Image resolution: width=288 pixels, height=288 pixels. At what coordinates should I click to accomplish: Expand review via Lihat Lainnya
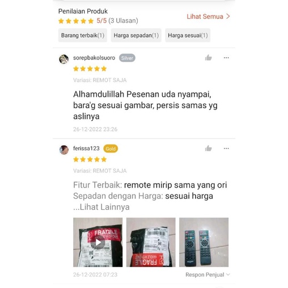[x=101, y=207]
